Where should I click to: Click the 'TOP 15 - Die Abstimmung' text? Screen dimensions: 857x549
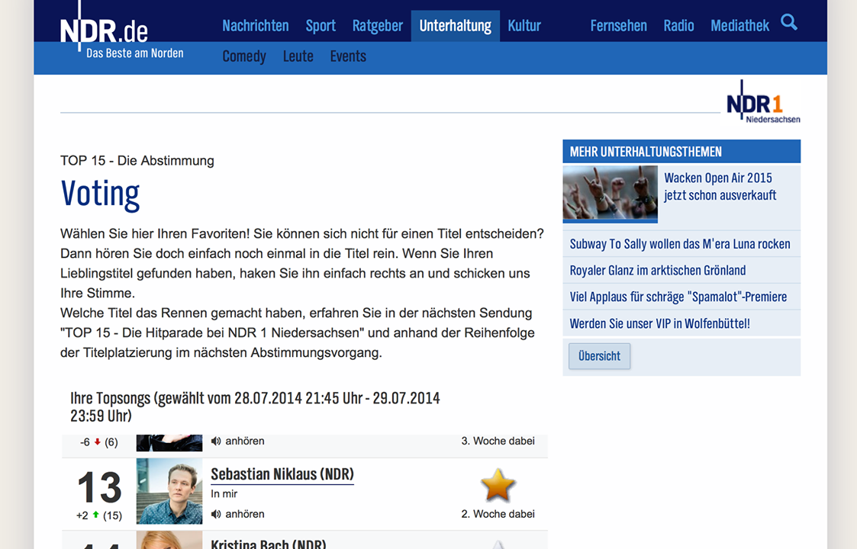tap(137, 161)
